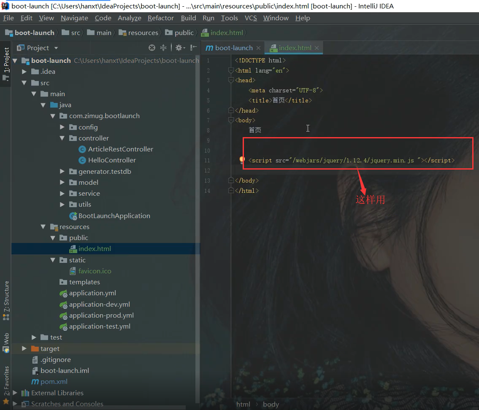Viewport: 479px width, 410px height.
Task: Click the index.html breadcrumb in navigation bar
Action: (x=222, y=32)
